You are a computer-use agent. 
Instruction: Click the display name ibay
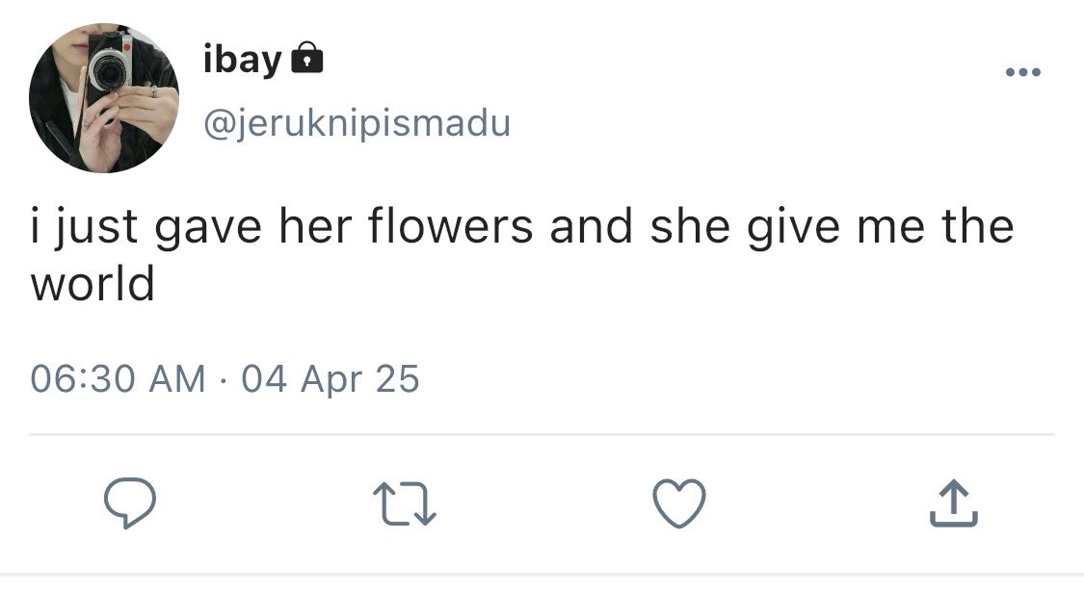click(242, 60)
